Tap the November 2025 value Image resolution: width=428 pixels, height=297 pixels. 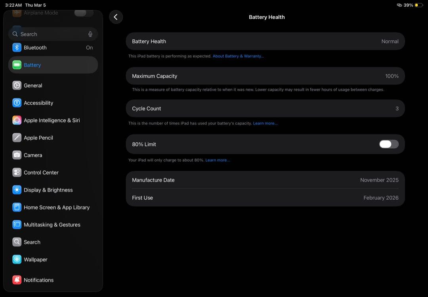tap(379, 180)
